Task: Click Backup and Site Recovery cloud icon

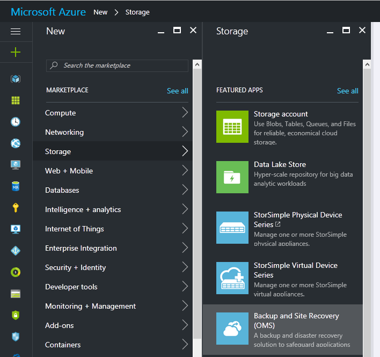Action: (x=232, y=329)
